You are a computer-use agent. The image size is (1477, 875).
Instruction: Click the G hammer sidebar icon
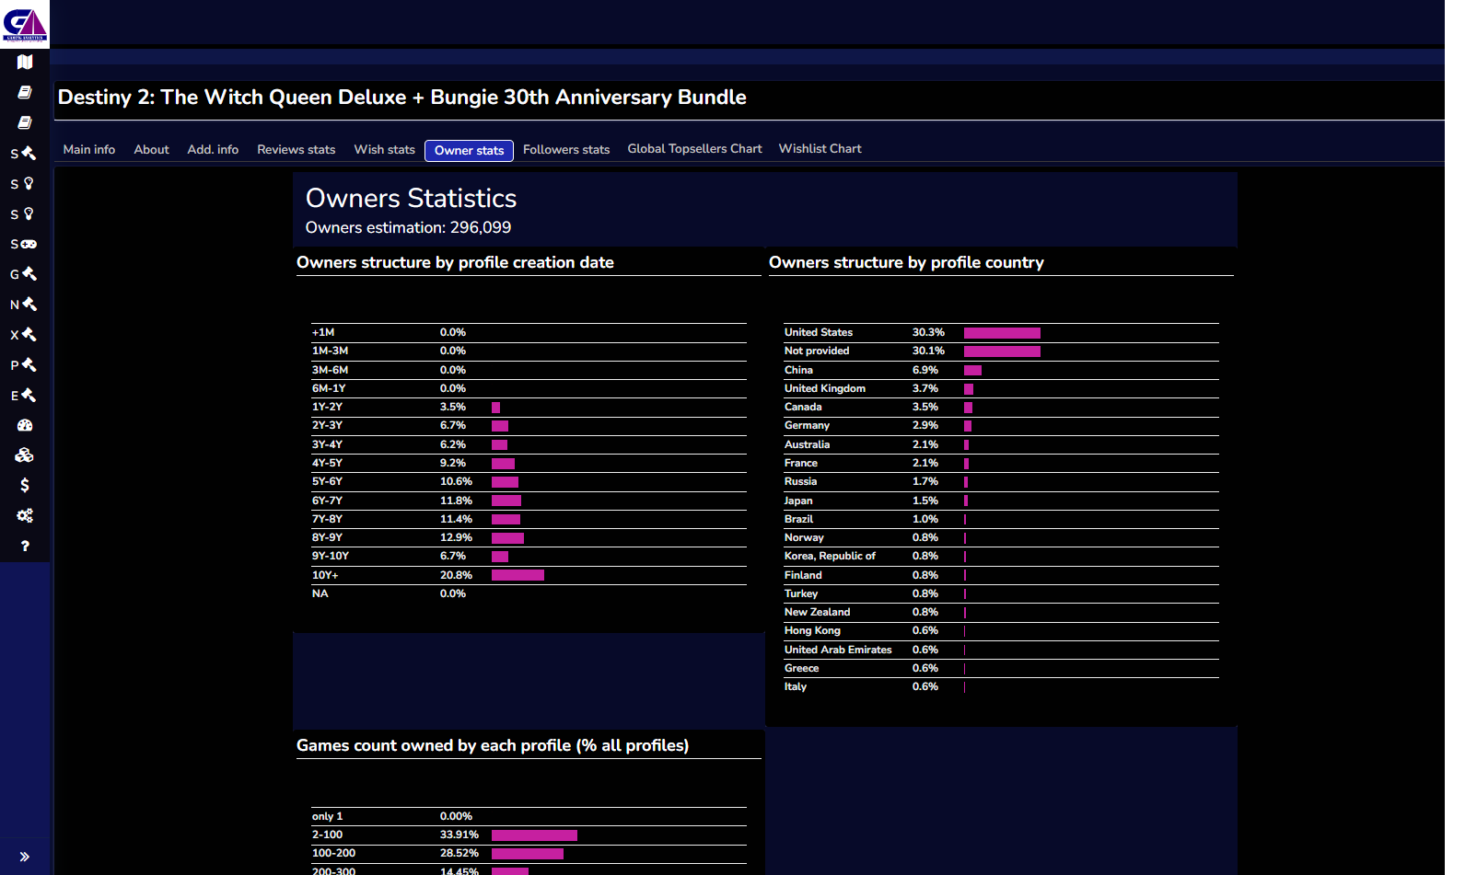click(24, 274)
